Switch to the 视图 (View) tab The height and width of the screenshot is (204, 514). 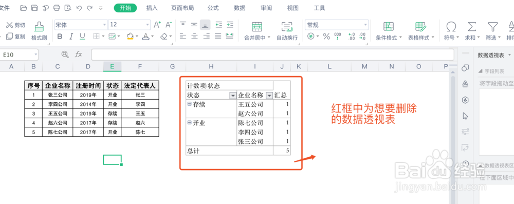click(x=293, y=8)
